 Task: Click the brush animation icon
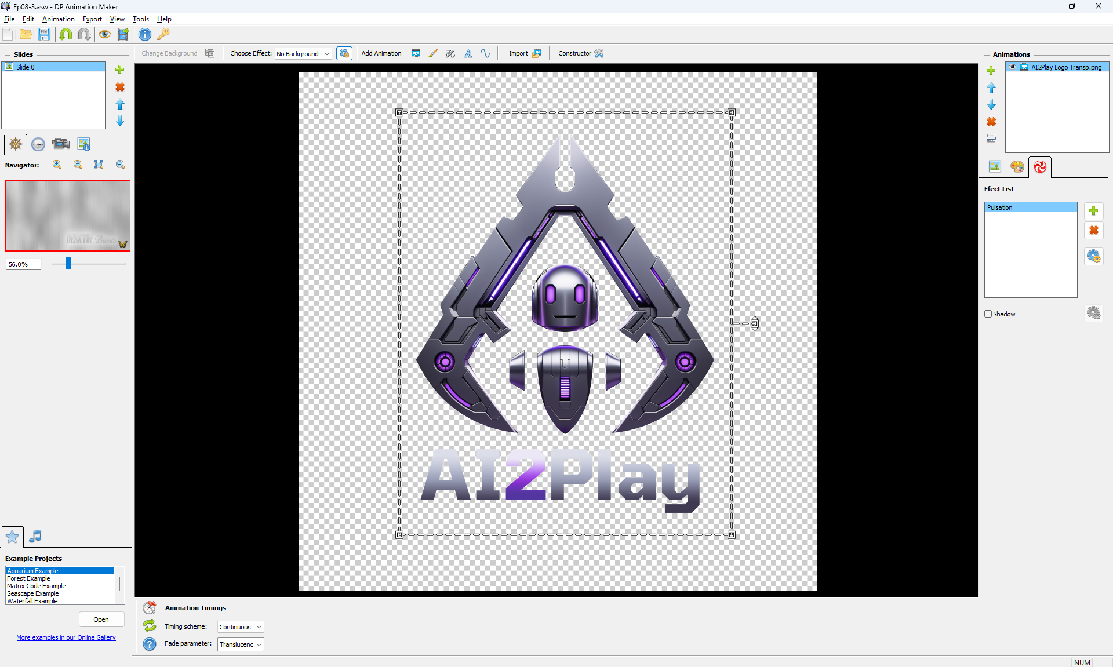click(433, 53)
